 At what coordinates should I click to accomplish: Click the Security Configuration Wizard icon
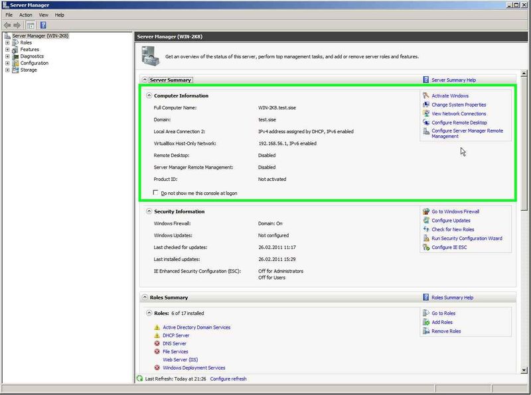pyautogui.click(x=426, y=238)
